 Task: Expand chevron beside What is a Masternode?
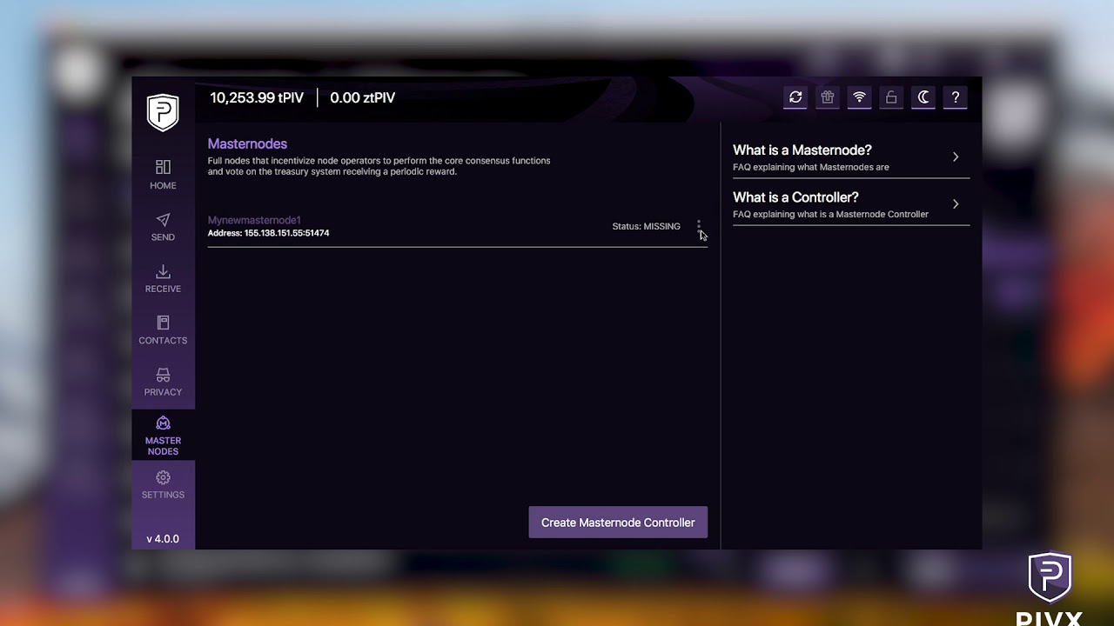coord(956,156)
